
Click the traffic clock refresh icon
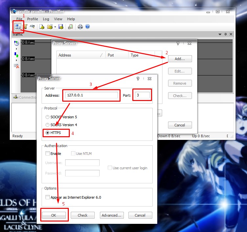(x=16, y=43)
